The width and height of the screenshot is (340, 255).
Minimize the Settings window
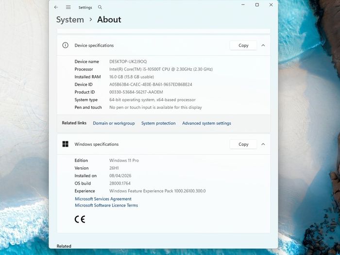[x=243, y=5]
